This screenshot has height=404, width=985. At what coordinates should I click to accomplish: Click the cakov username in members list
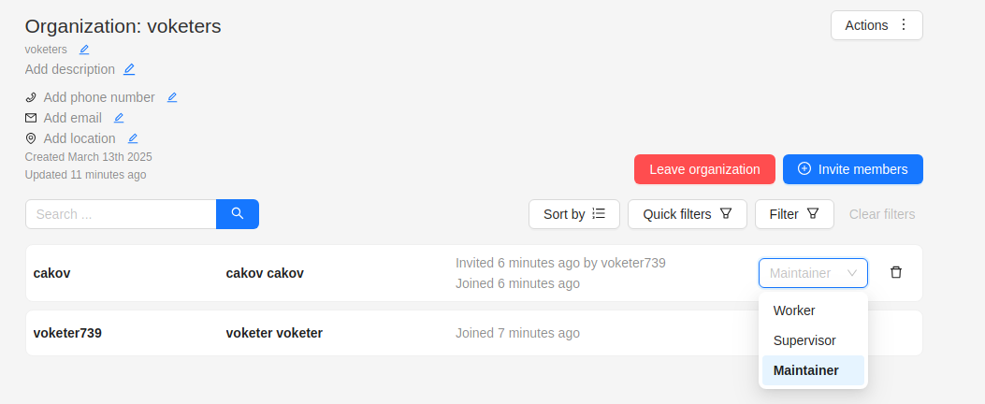(52, 273)
